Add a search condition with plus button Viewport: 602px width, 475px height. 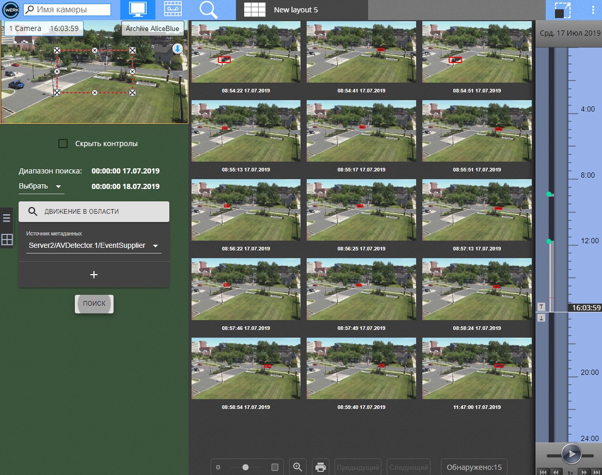coord(93,275)
